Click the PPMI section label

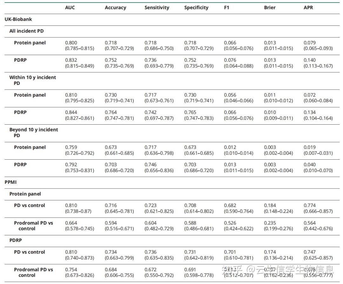coord(11,182)
